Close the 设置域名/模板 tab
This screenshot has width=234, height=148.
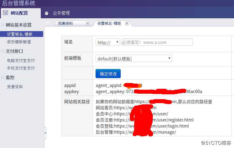point(127,23)
